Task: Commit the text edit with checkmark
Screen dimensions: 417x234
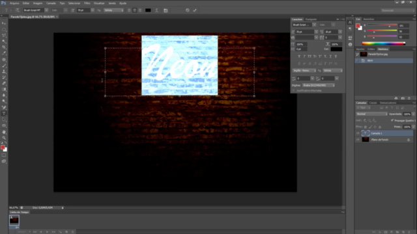Action: (x=195, y=10)
